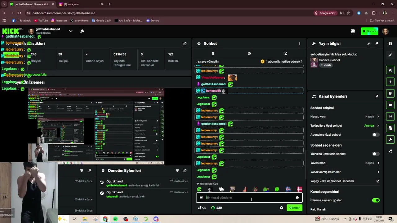This screenshot has width=397, height=223.
Task: Click the camera icon left of Go live
Action: pyautogui.click(x=353, y=31)
